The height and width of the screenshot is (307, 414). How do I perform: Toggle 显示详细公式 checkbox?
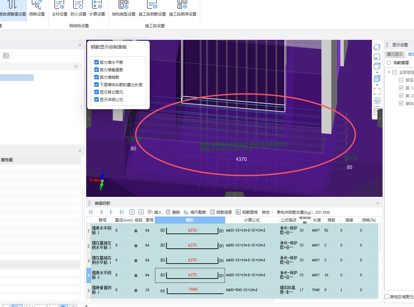97,99
